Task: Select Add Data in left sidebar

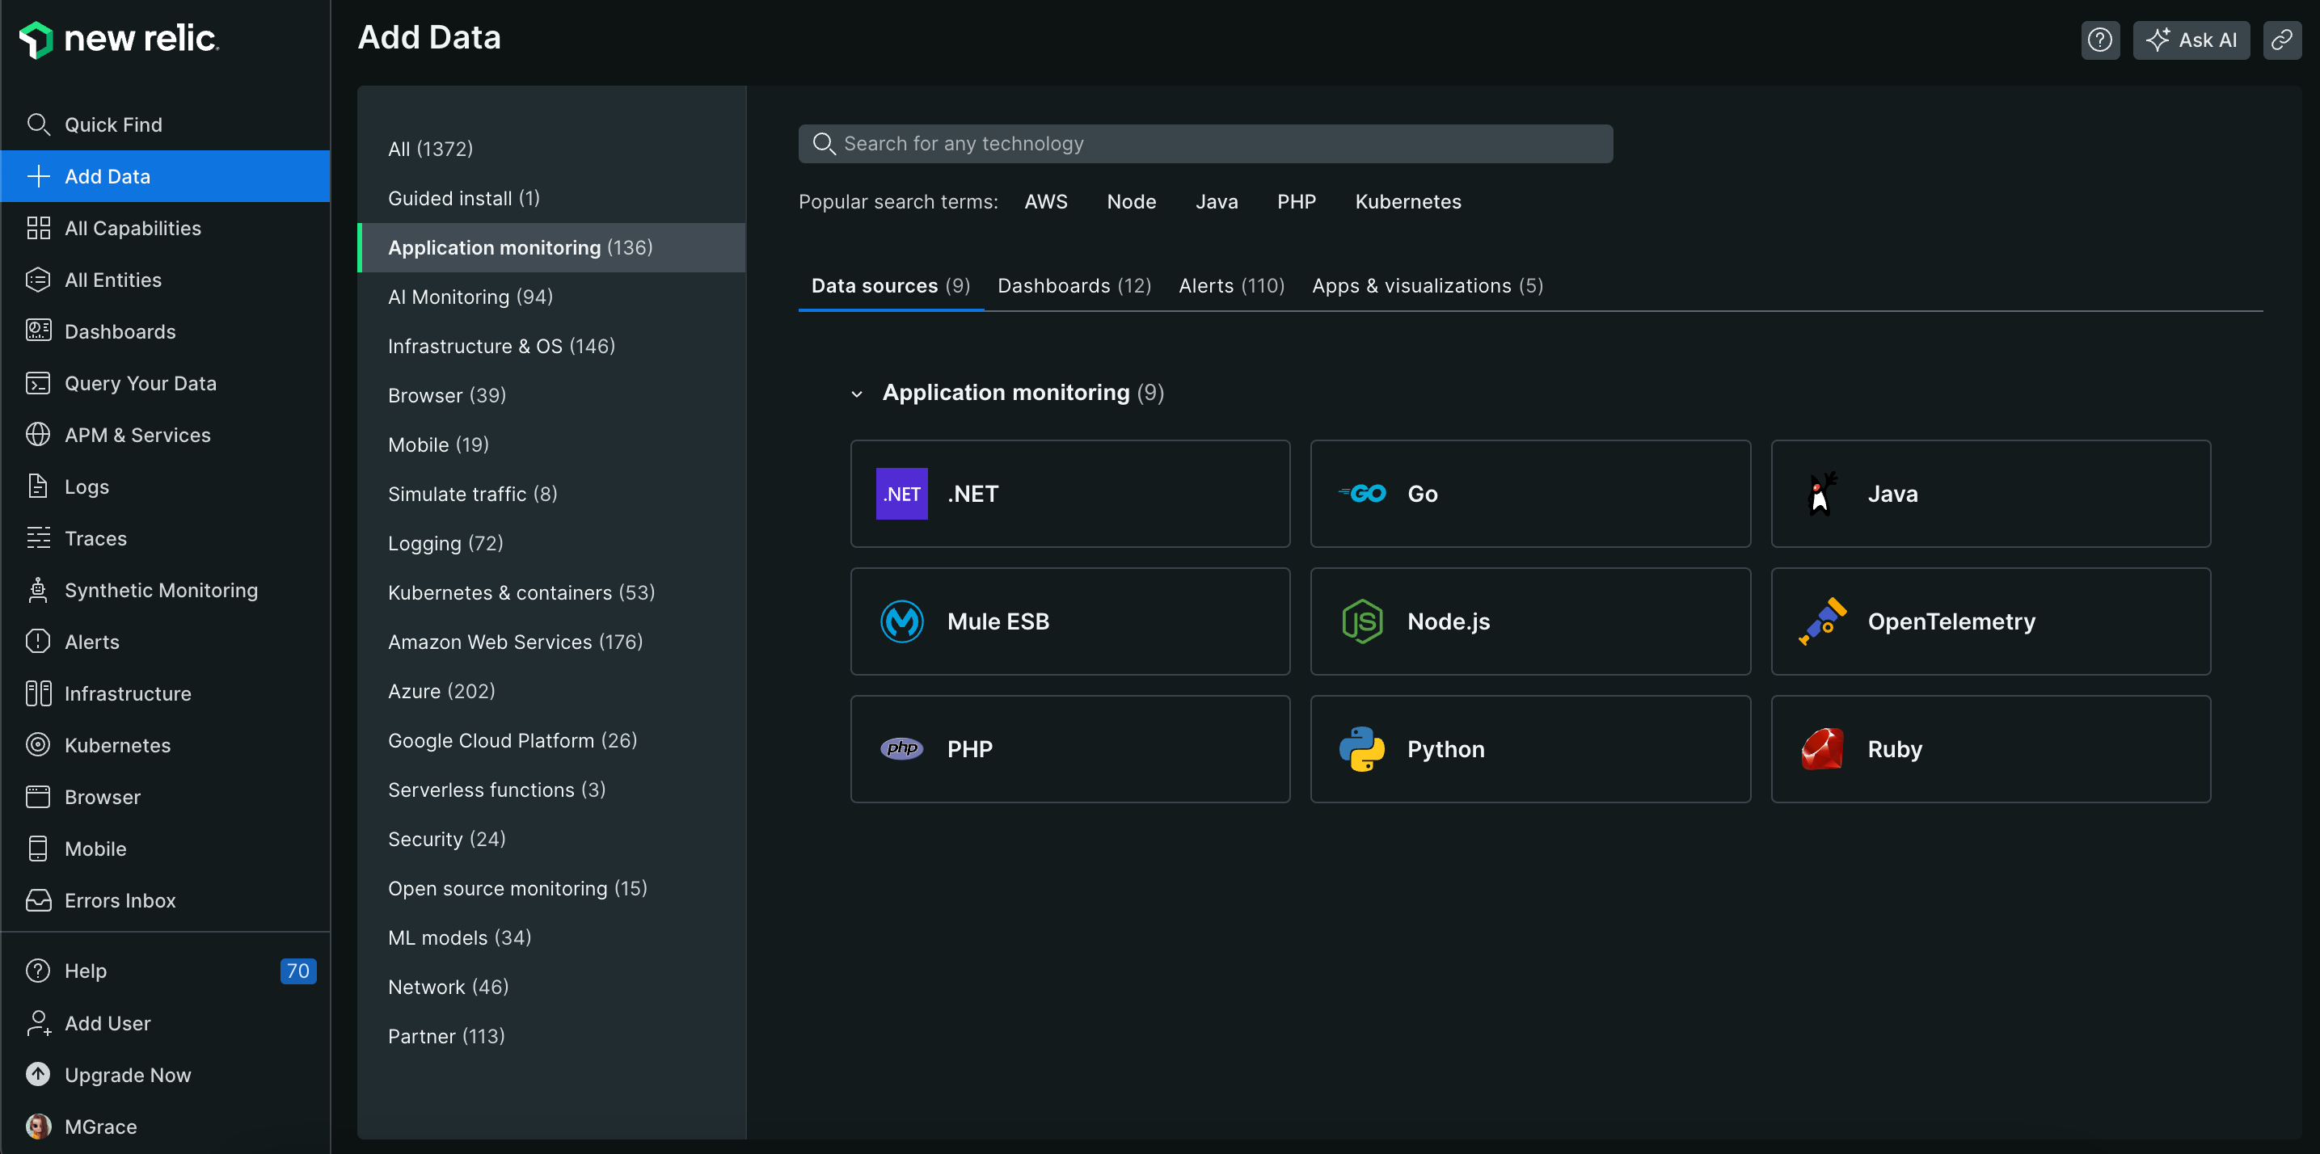Action: [166, 176]
